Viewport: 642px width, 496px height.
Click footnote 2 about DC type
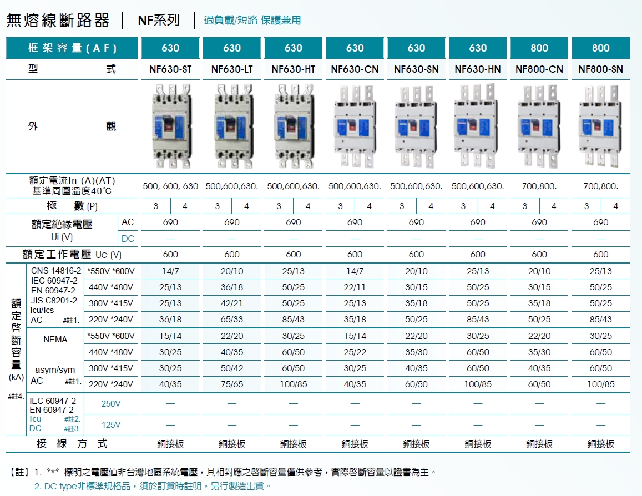pyautogui.click(x=153, y=486)
